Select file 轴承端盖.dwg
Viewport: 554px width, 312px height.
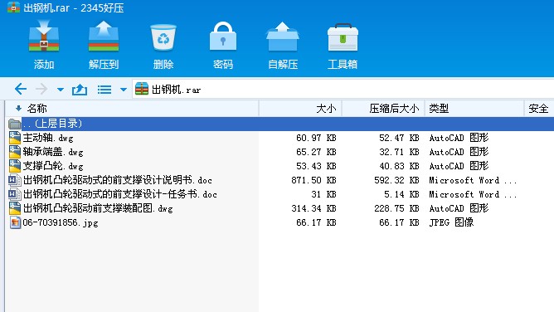[x=53, y=152]
